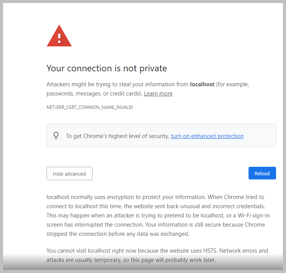Viewport: 286px width, 273px height.
Task: Click the Wi-Fi sign-in phrase
Action: (253, 215)
